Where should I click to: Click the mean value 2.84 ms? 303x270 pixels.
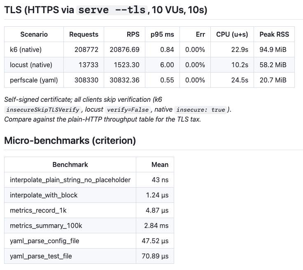pyautogui.click(x=156, y=225)
